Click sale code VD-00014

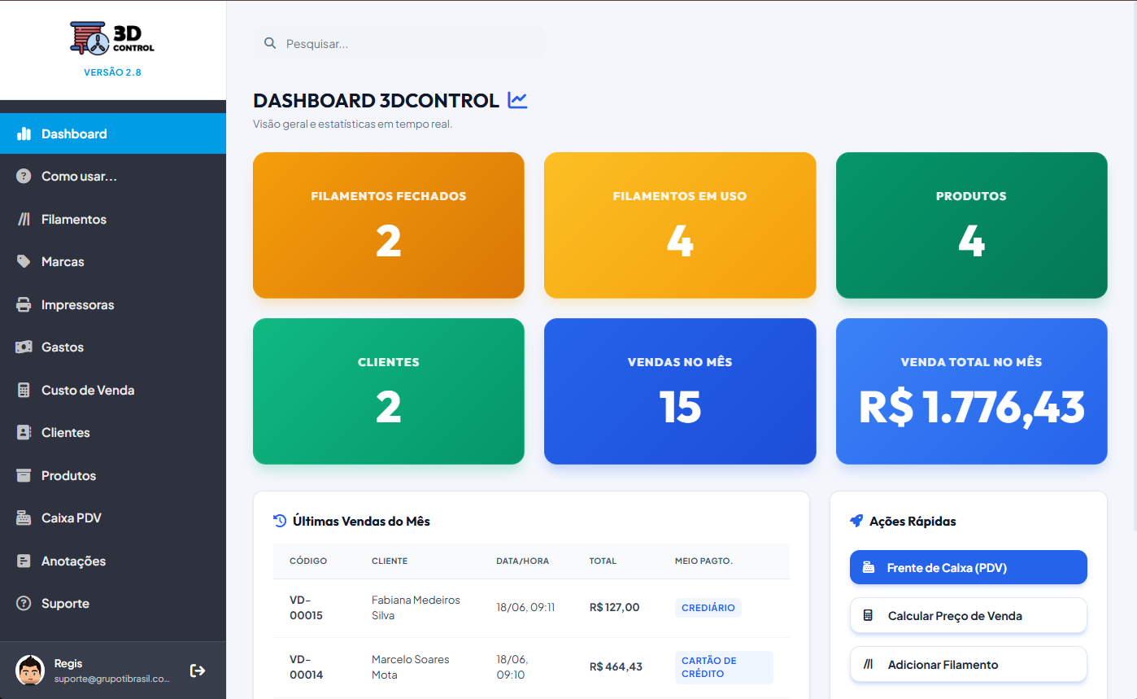tap(307, 667)
